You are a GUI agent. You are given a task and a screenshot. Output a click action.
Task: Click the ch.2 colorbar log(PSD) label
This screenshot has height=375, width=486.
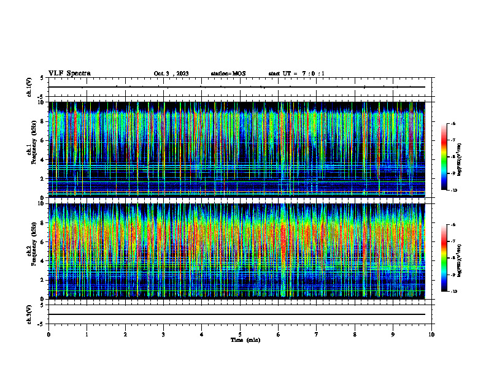pos(459,260)
